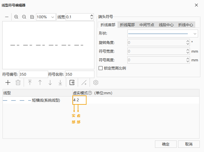
Task: Move line type to top
Action: pos(30,82)
